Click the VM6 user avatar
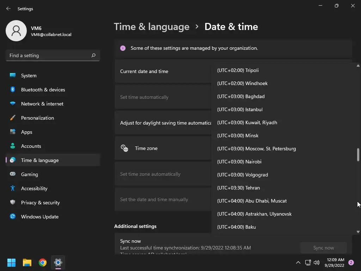361x271 pixels. pyautogui.click(x=16, y=31)
